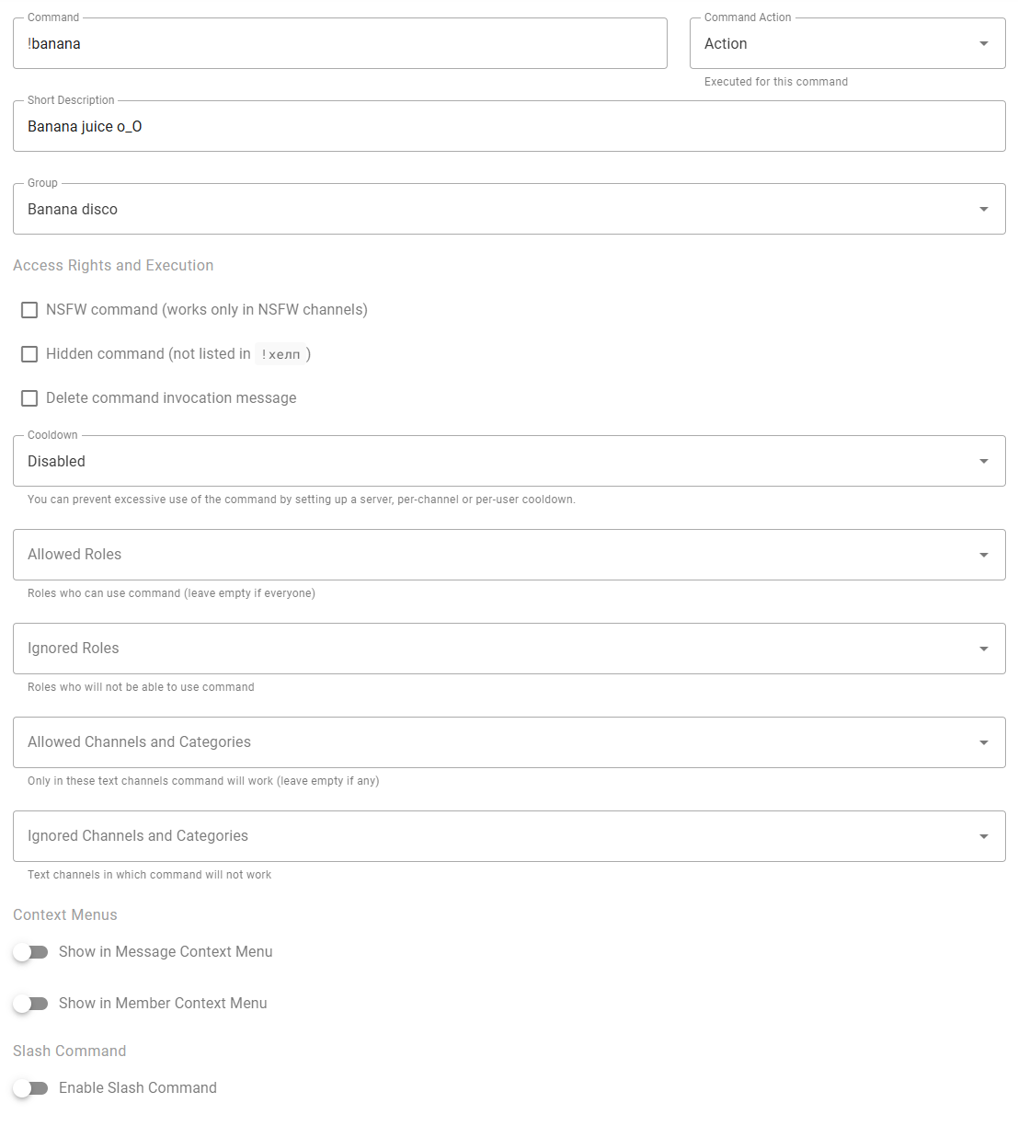Toggle Show in Member Context Menu switch

click(x=30, y=1004)
